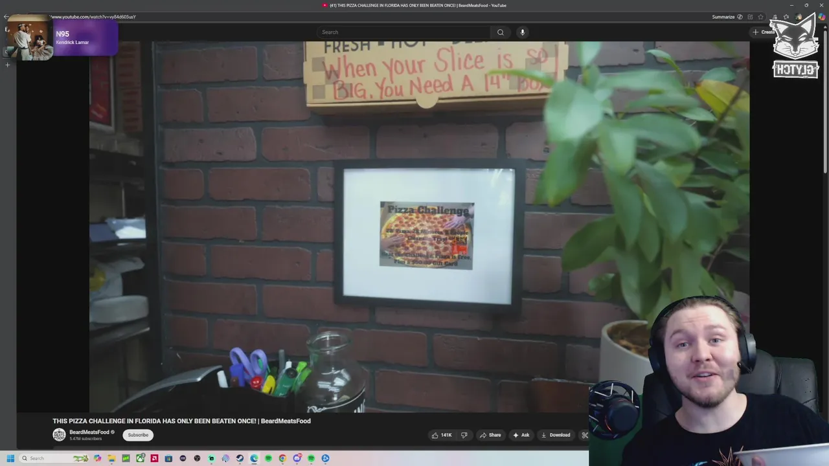Click into the YouTube search field

pyautogui.click(x=404, y=32)
